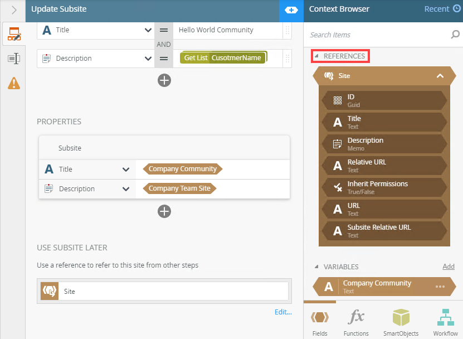463x339 pixels.
Task: Open Functions tab in Context Browser
Action: coord(356,322)
